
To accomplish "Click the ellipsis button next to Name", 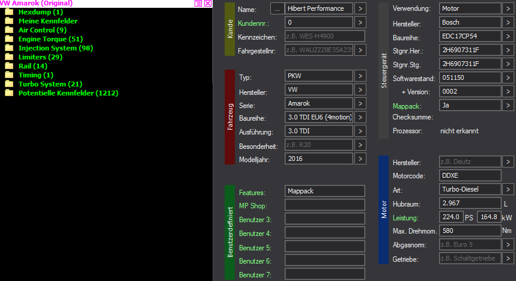I will click(277, 9).
